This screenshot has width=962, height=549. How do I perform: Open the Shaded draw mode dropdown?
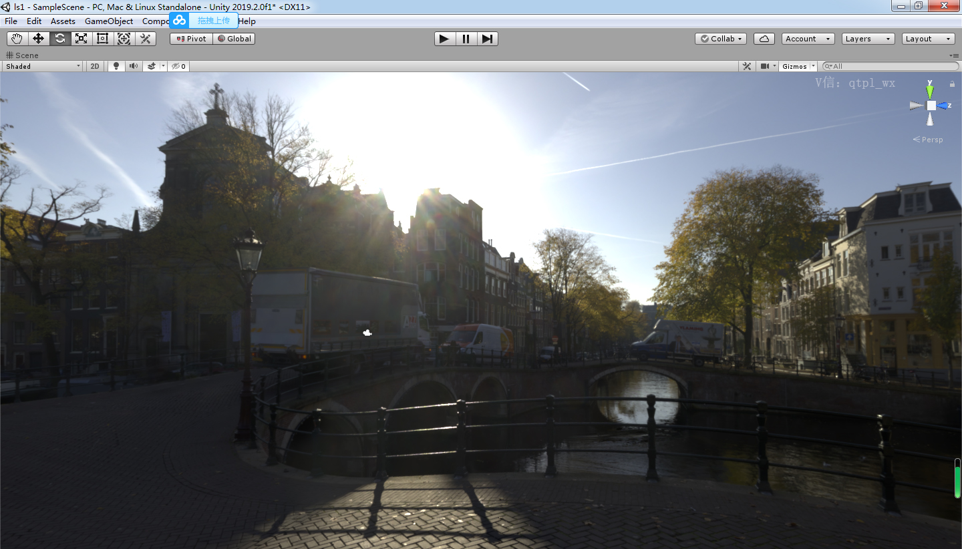[43, 66]
